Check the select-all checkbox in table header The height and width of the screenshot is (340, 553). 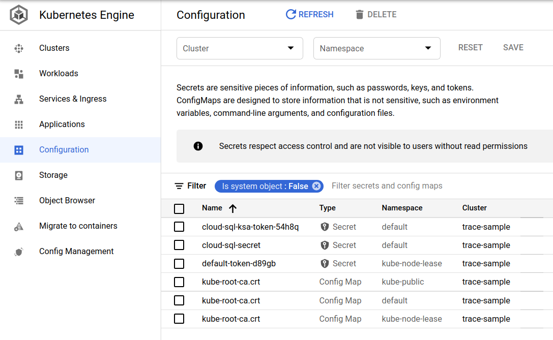click(179, 208)
